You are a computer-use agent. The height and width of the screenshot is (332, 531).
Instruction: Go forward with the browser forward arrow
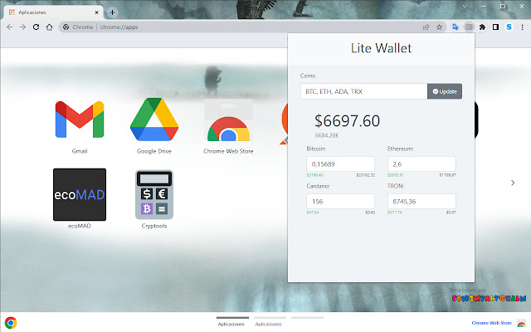coord(22,27)
